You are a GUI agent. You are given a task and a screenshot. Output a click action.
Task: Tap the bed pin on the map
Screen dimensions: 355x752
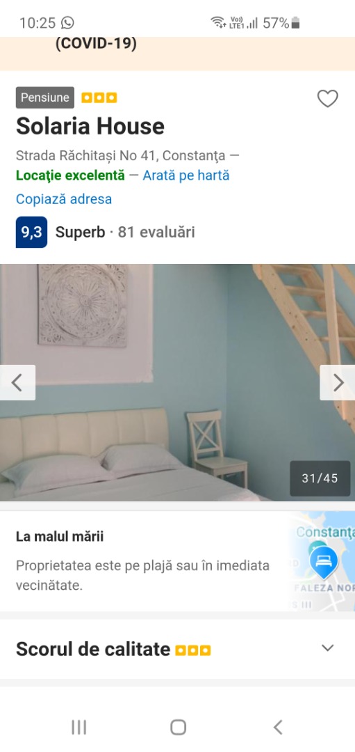pos(324,562)
